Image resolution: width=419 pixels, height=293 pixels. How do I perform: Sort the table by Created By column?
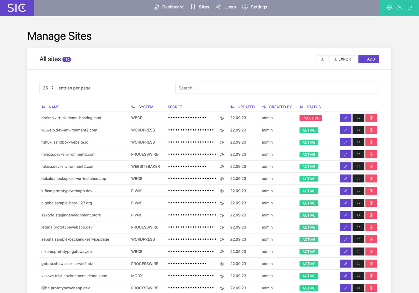pos(277,107)
